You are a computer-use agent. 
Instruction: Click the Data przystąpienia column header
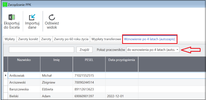(x=122, y=64)
